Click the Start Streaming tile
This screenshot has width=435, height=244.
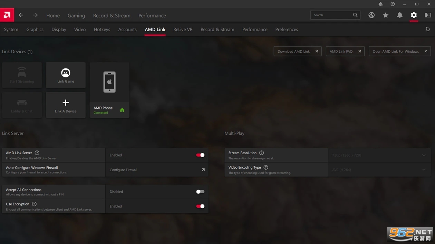pyautogui.click(x=22, y=75)
